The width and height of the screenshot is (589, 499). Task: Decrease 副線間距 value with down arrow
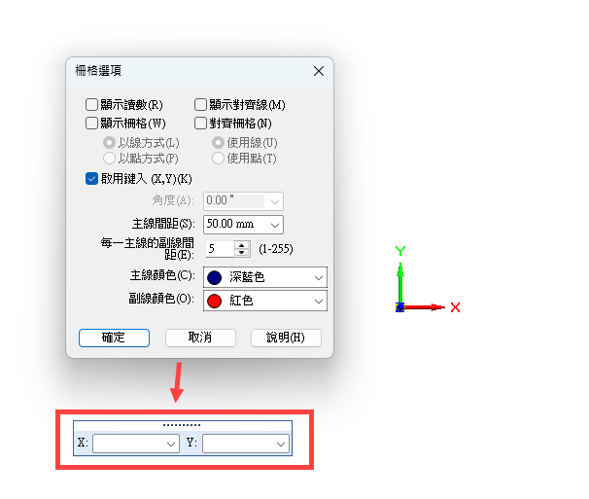(242, 252)
